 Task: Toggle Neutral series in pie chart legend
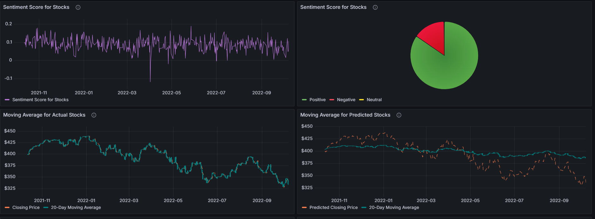[x=374, y=100]
